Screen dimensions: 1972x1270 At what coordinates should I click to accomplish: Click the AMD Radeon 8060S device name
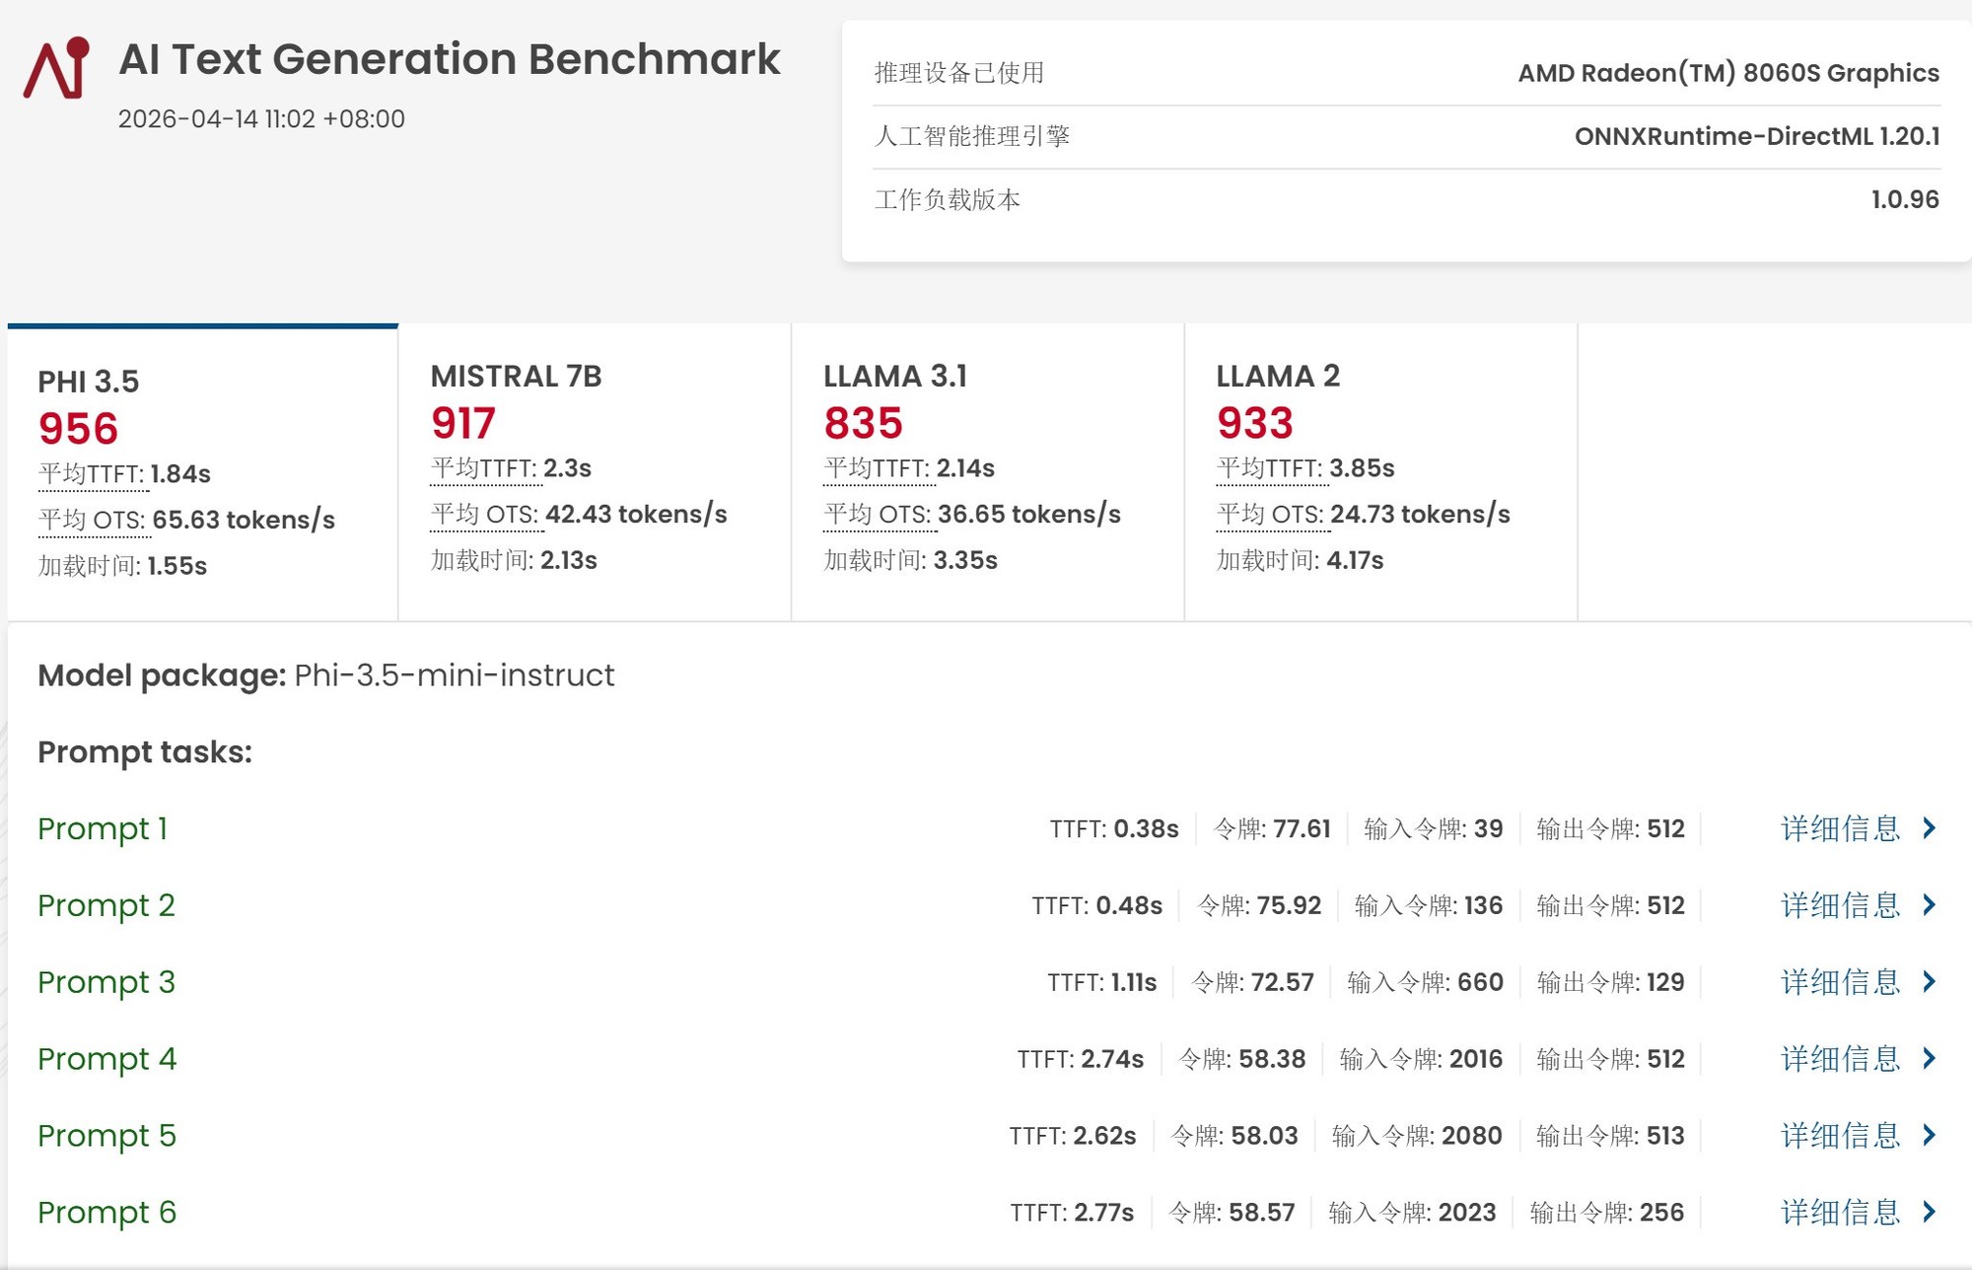[x=1727, y=73]
